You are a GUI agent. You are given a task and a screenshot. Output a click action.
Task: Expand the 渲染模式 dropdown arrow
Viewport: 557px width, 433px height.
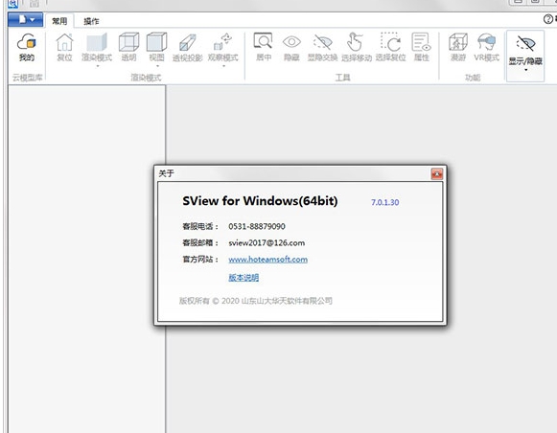(x=97, y=66)
